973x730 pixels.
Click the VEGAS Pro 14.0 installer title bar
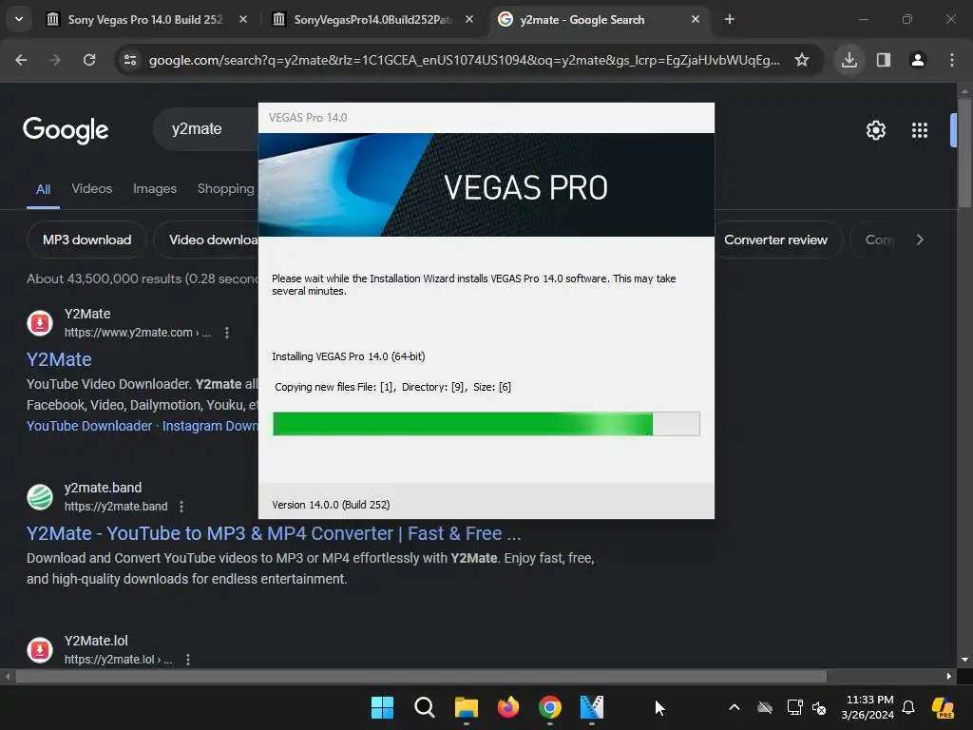(x=486, y=117)
